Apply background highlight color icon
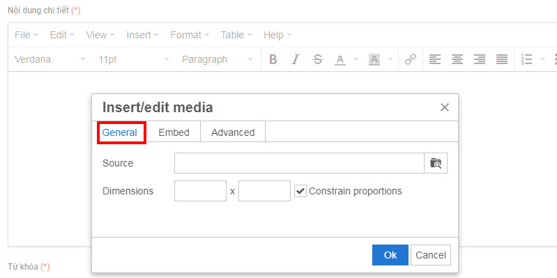 [374, 59]
